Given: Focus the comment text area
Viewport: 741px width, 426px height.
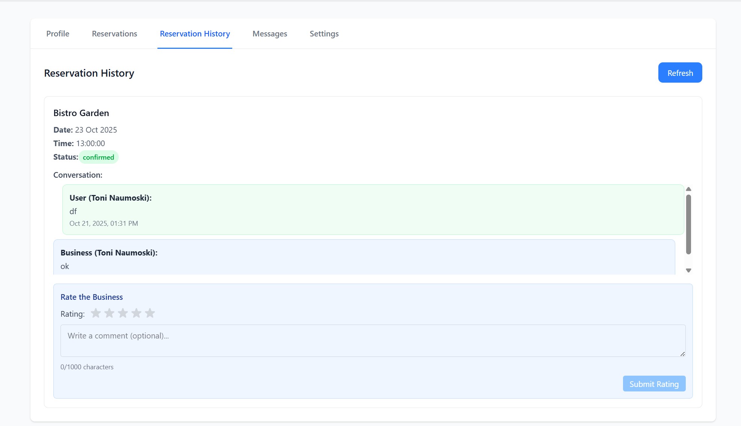Looking at the screenshot, I should (373, 341).
